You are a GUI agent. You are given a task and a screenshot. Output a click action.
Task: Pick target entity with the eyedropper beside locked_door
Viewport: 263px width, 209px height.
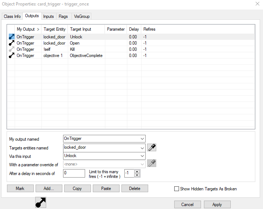(x=151, y=148)
